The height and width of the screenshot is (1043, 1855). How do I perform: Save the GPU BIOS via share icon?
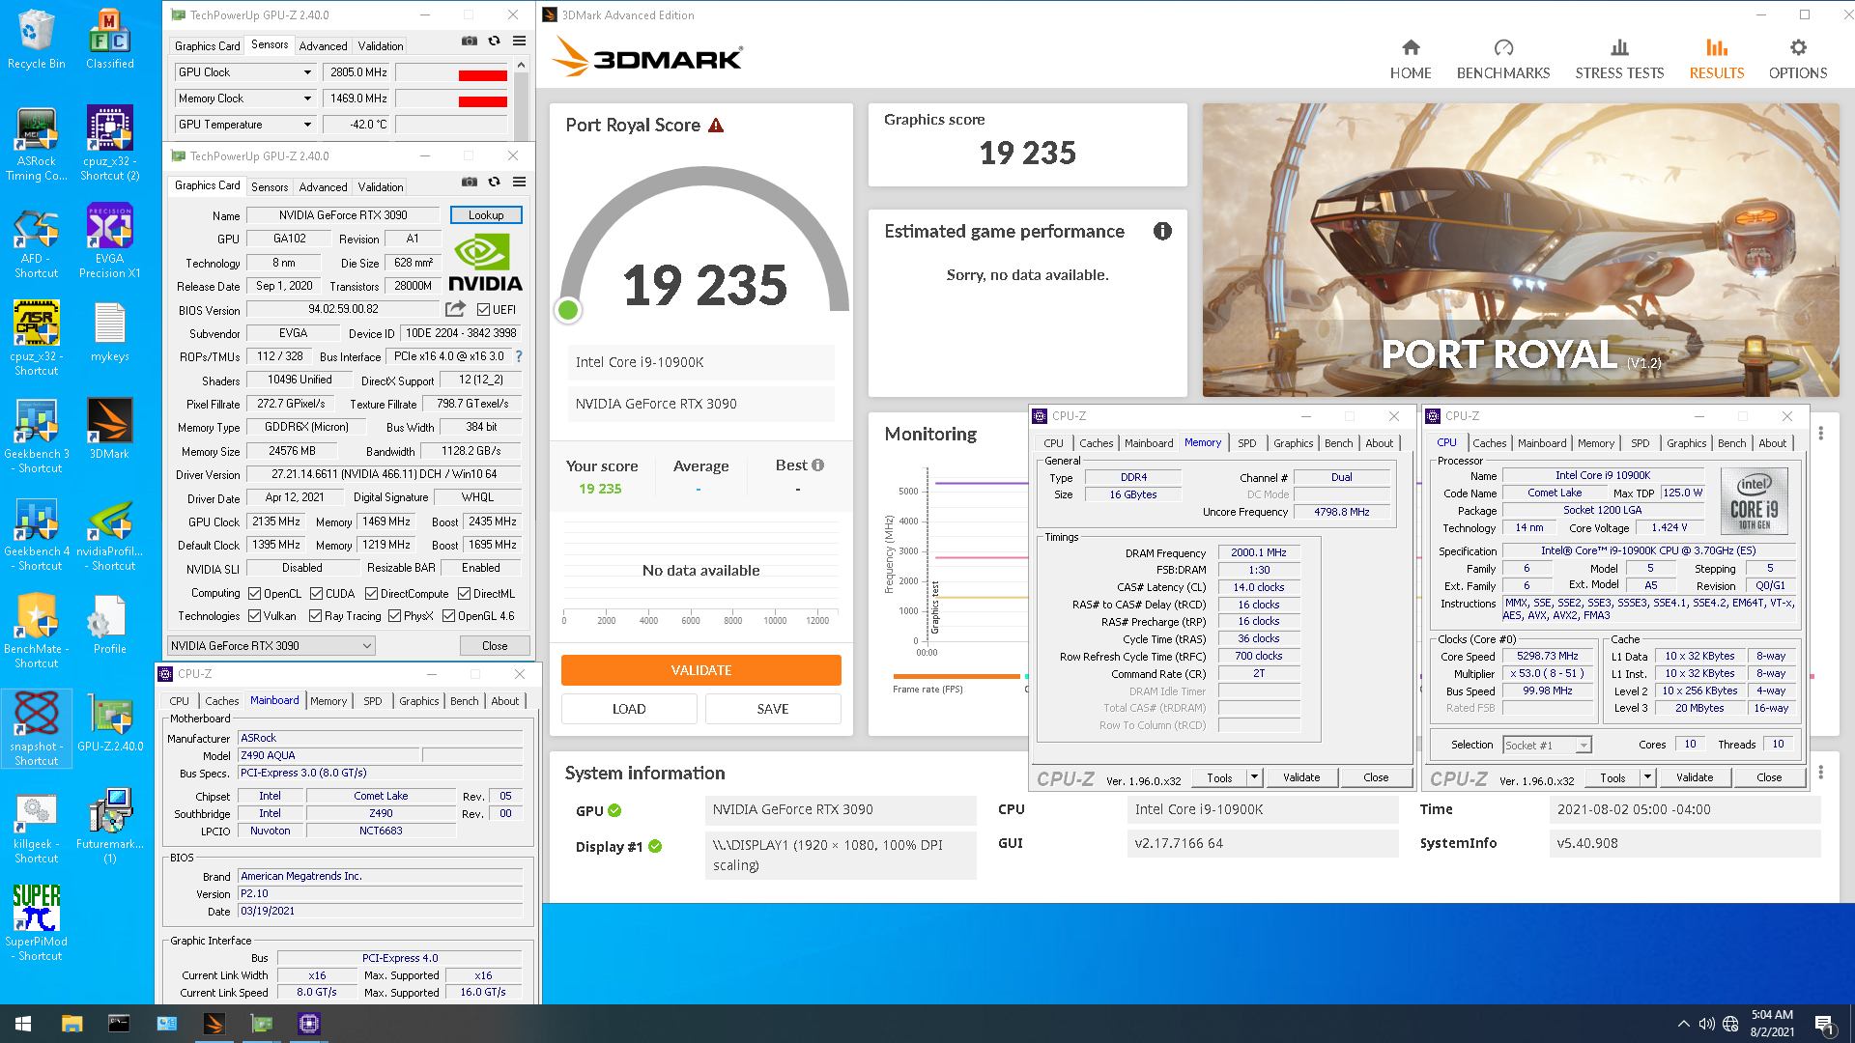click(454, 309)
